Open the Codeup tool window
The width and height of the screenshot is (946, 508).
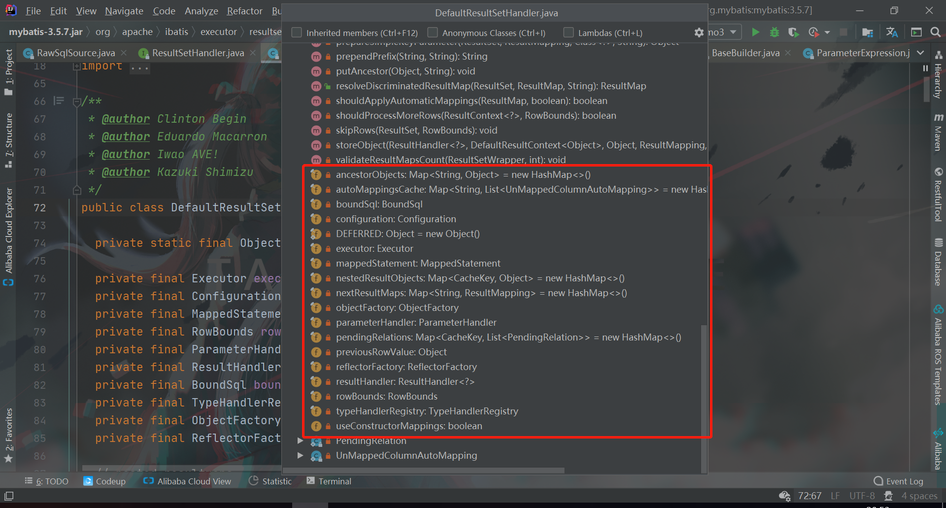pyautogui.click(x=104, y=481)
